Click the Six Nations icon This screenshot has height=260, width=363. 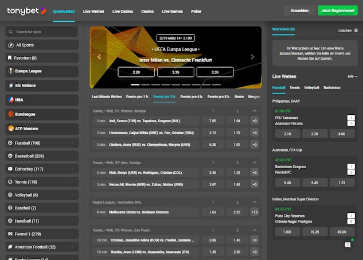11,86
